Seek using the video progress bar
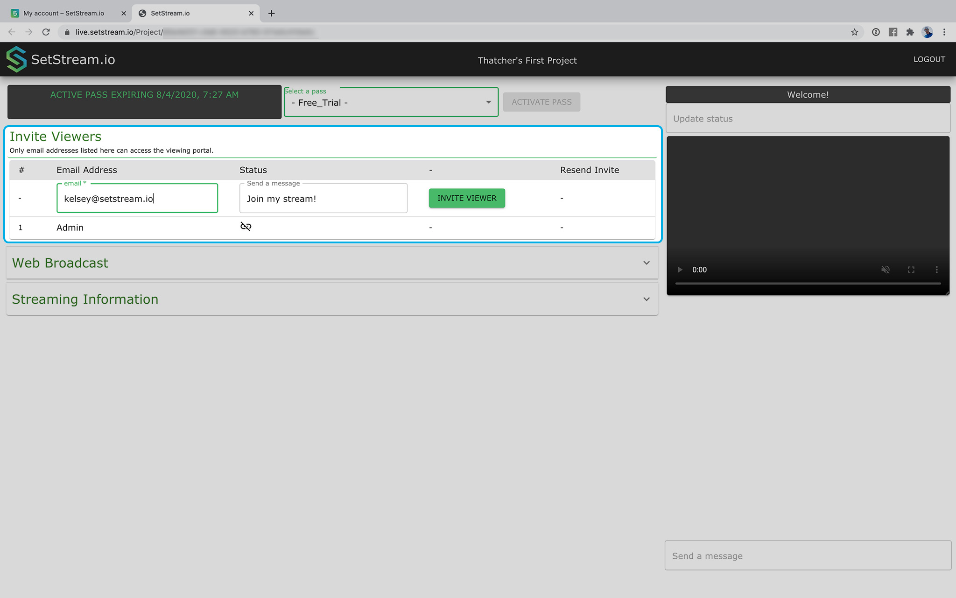The image size is (956, 598). tap(808, 283)
